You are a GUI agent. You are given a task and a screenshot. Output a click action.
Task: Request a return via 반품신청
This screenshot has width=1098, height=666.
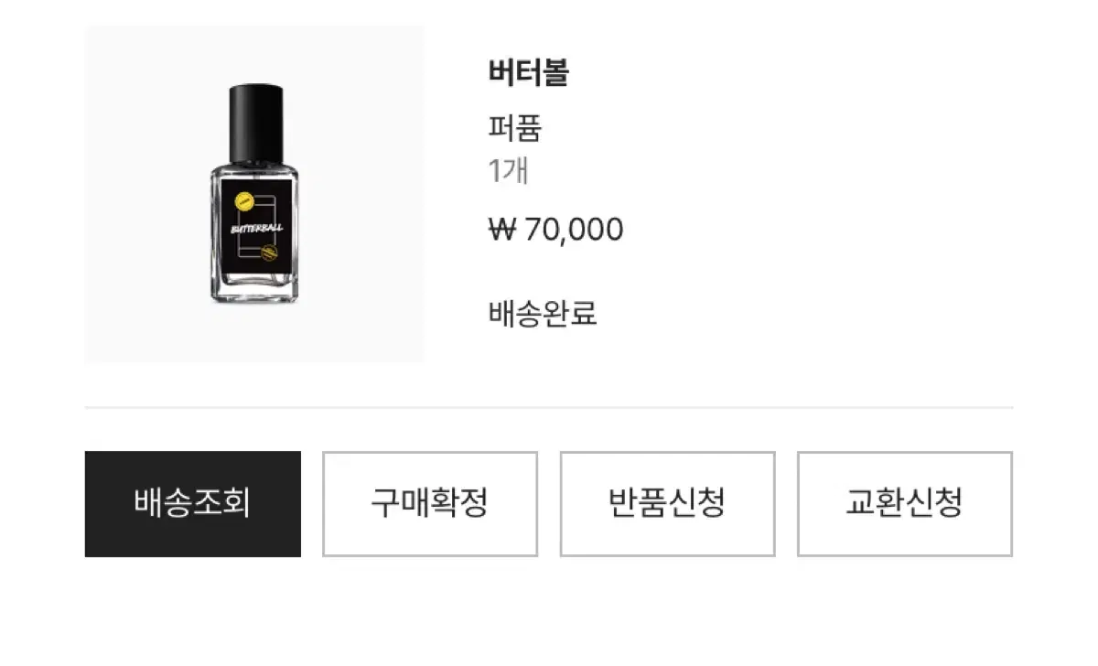click(x=667, y=503)
